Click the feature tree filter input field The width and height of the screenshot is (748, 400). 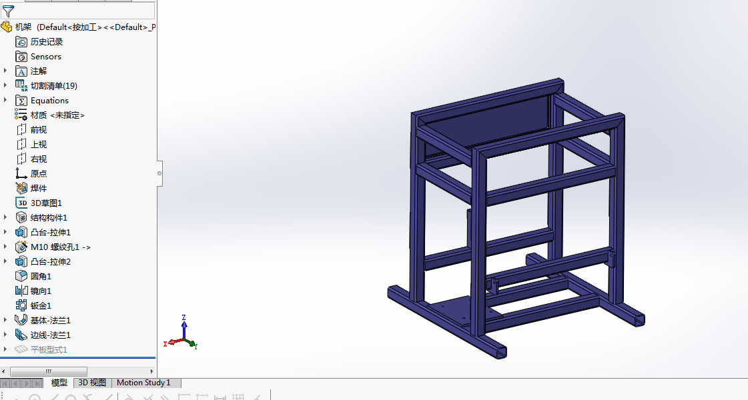pos(78,11)
